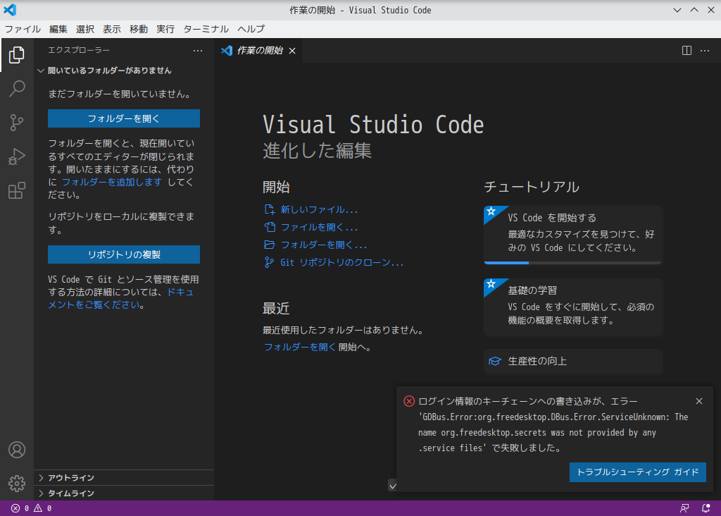
Task: Click the フォルダーを開く button in sidebar
Action: point(124,118)
